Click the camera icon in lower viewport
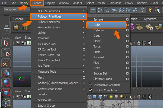 tap(18, 97)
